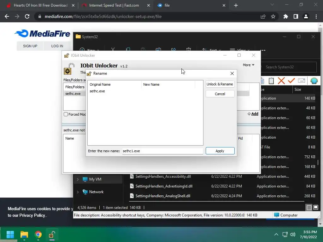
Task: Click Unlock & Rename in Rename dialog
Action: click(220, 84)
